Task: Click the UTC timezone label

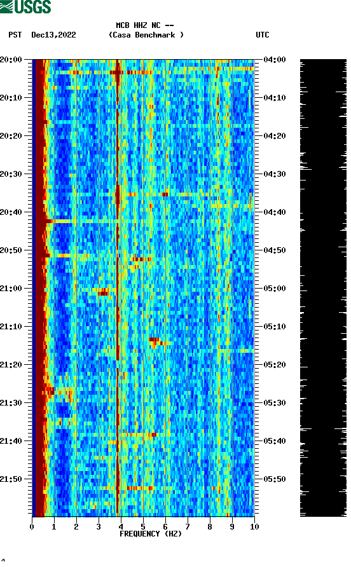Action: tap(263, 35)
